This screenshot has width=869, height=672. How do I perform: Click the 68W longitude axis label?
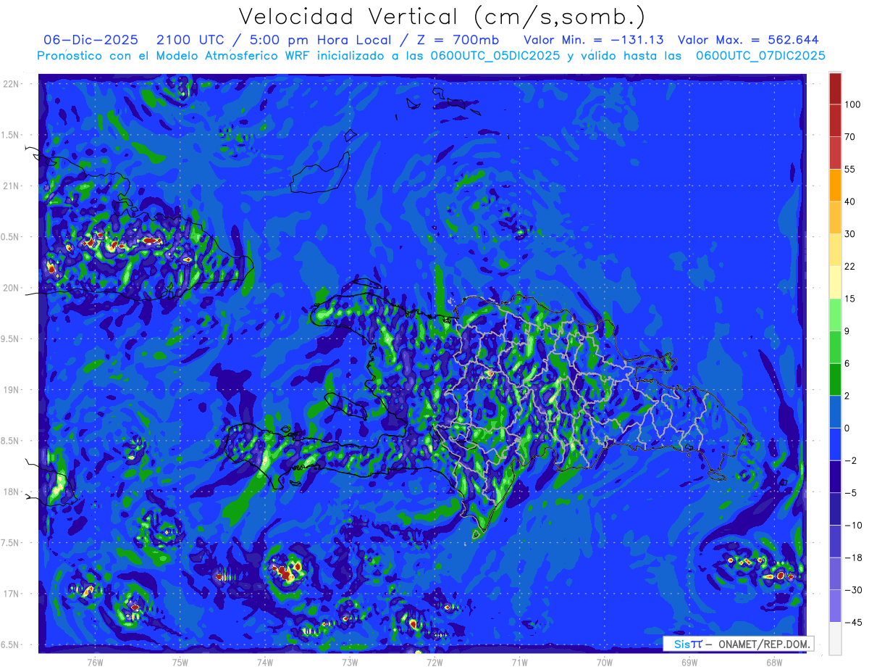[x=773, y=662]
